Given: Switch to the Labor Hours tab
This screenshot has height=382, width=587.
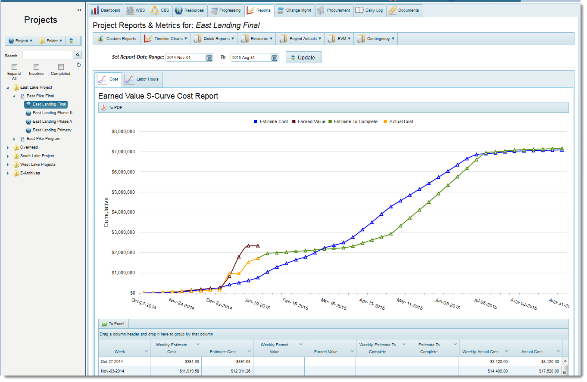Looking at the screenshot, I should pyautogui.click(x=143, y=79).
